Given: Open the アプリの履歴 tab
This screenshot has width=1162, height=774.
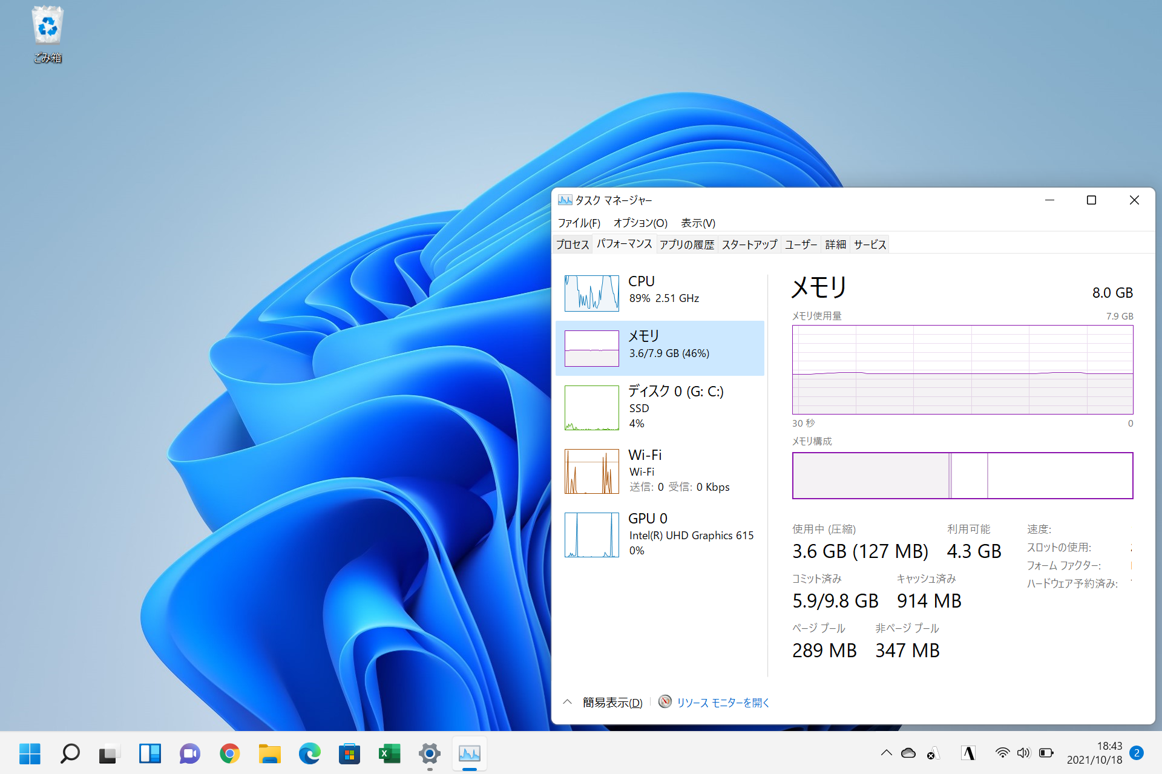Looking at the screenshot, I should click(686, 244).
